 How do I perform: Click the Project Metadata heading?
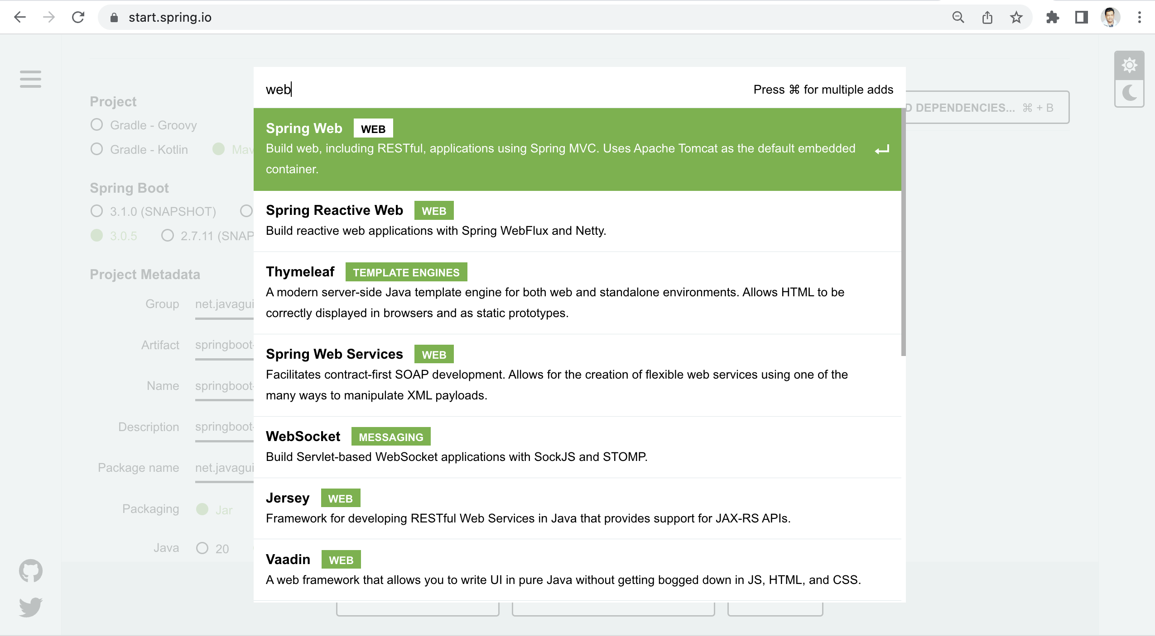145,275
